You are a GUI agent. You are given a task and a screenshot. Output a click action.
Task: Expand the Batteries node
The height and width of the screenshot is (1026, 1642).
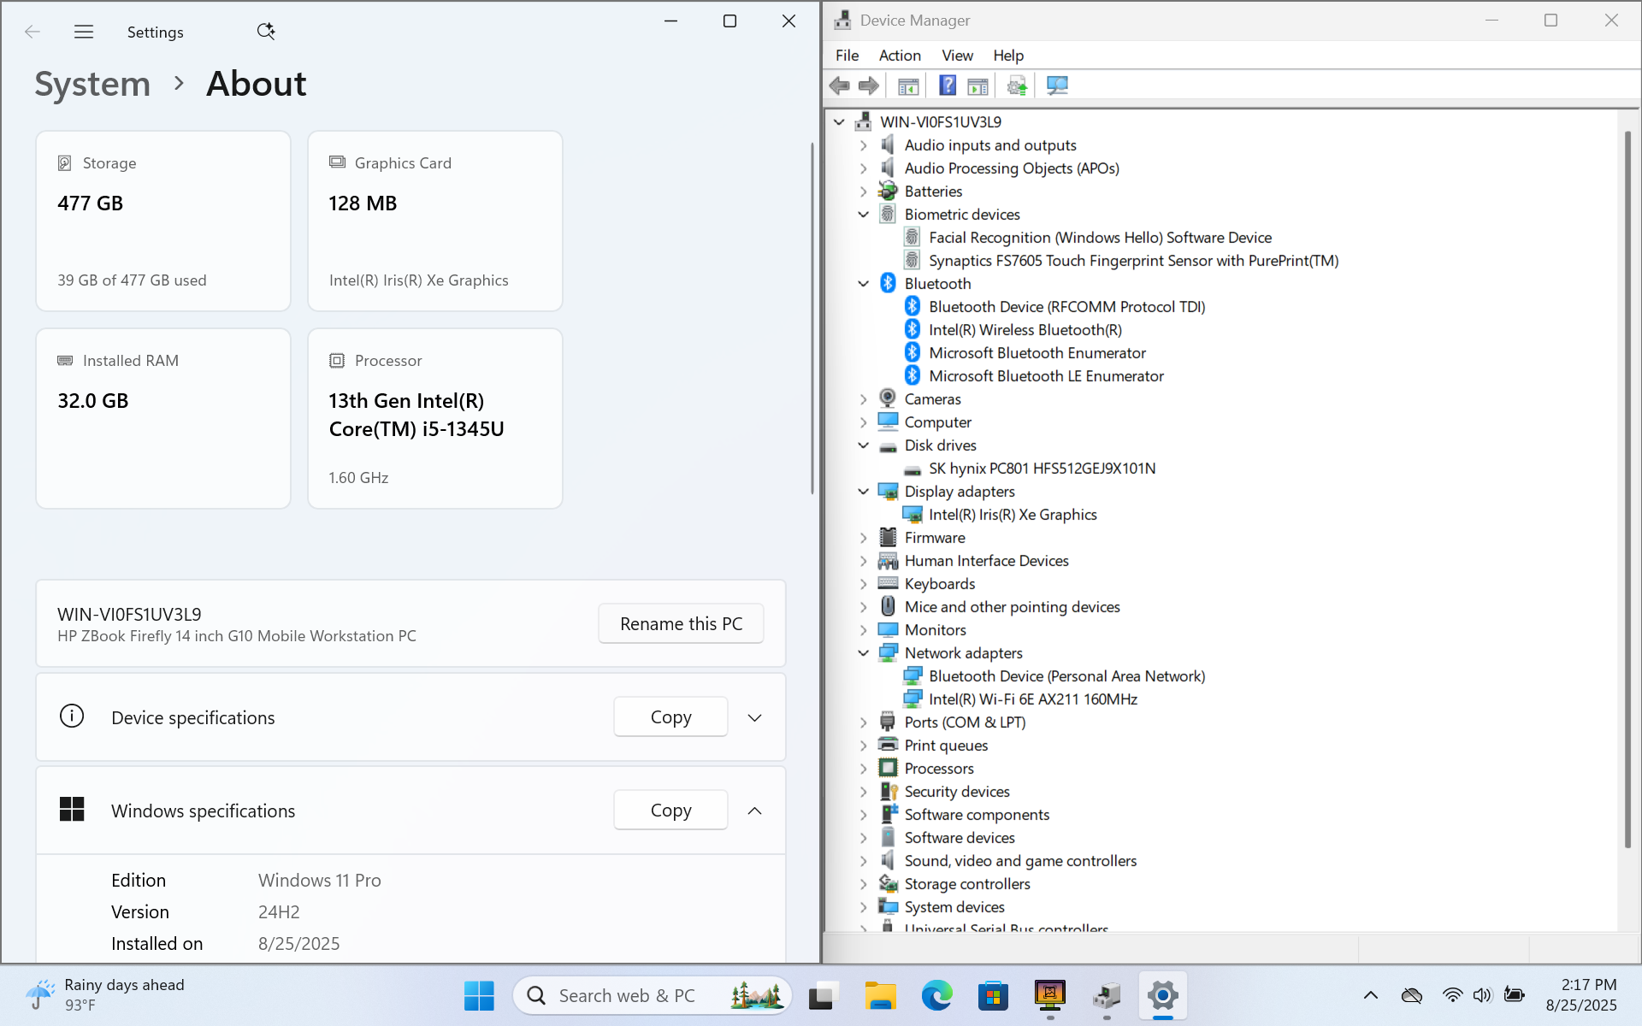(x=863, y=192)
